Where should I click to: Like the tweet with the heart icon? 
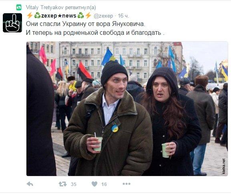(94, 184)
